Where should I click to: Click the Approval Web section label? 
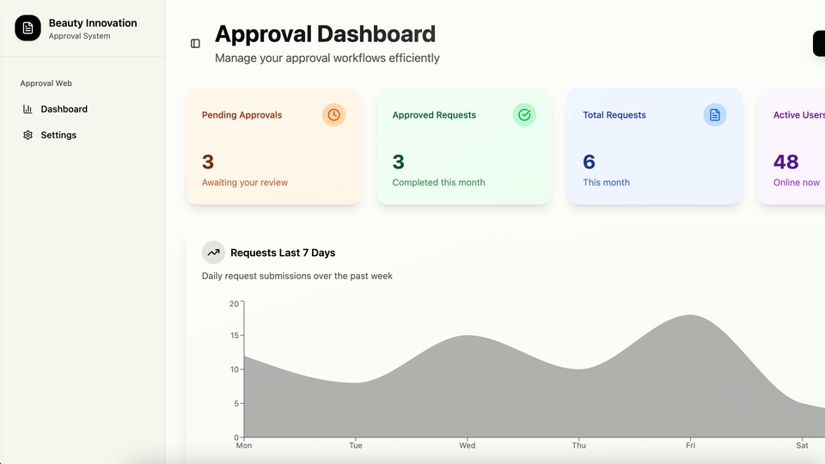pos(46,83)
